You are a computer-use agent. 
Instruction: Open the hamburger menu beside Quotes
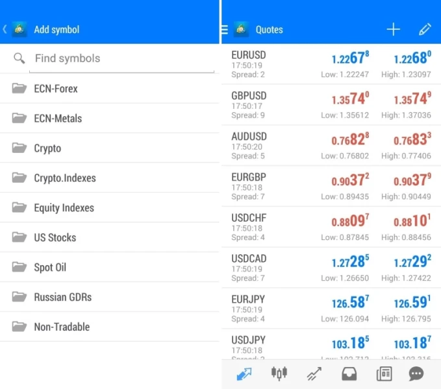pyautogui.click(x=225, y=29)
